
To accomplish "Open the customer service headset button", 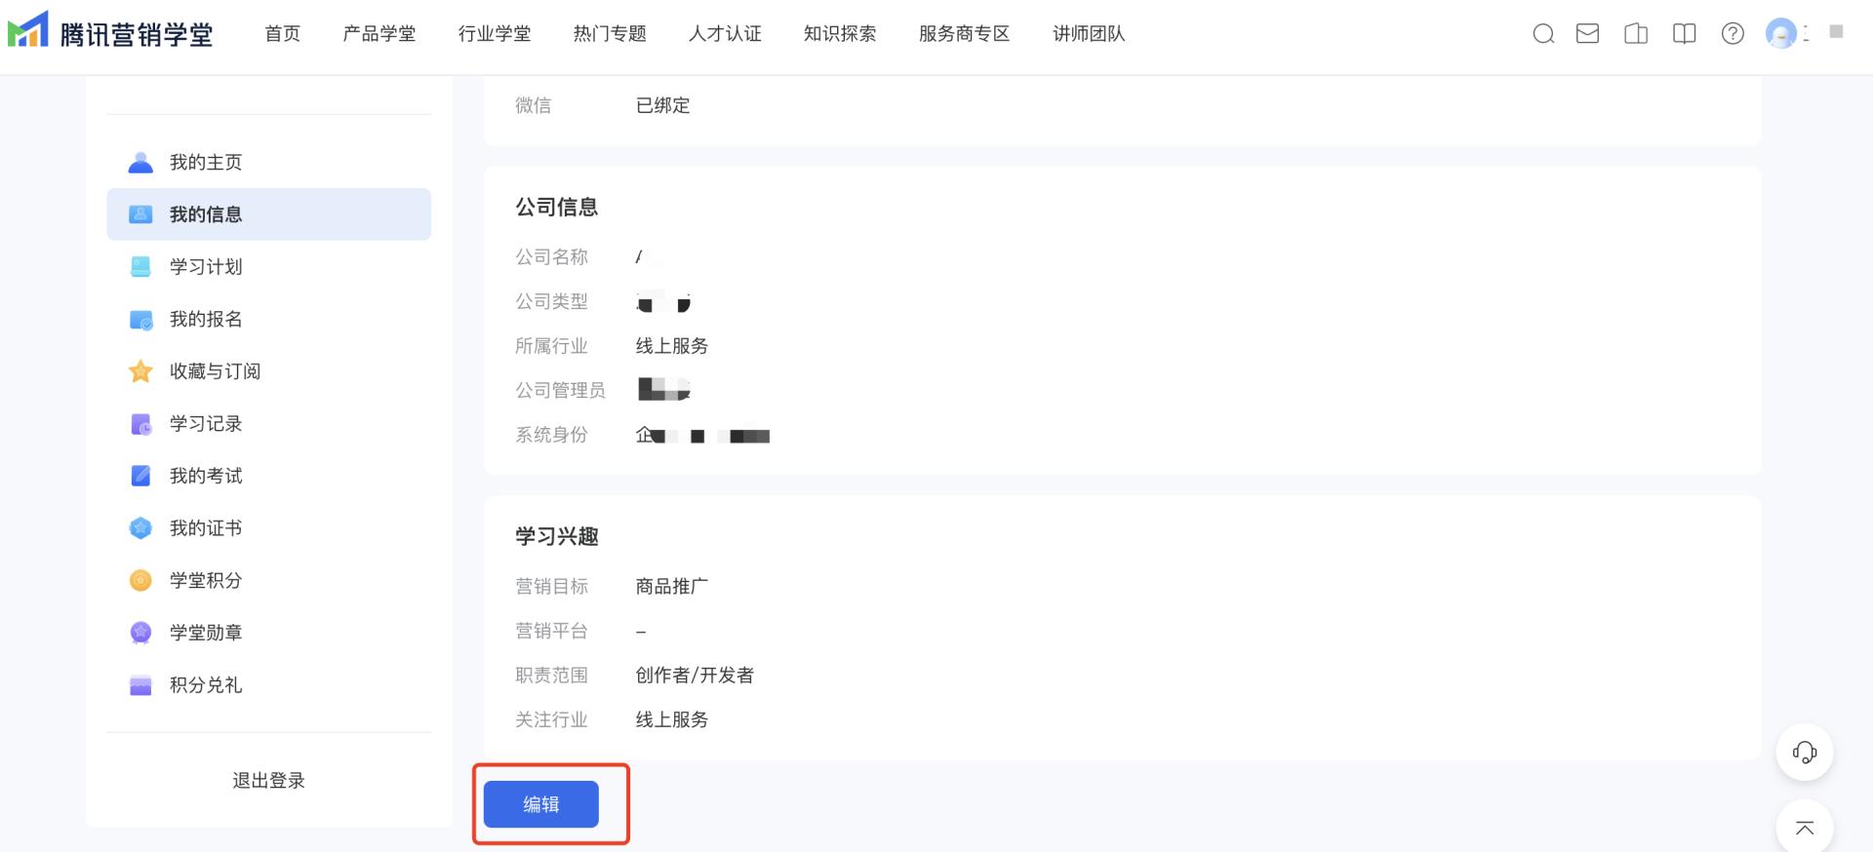I will tap(1805, 752).
